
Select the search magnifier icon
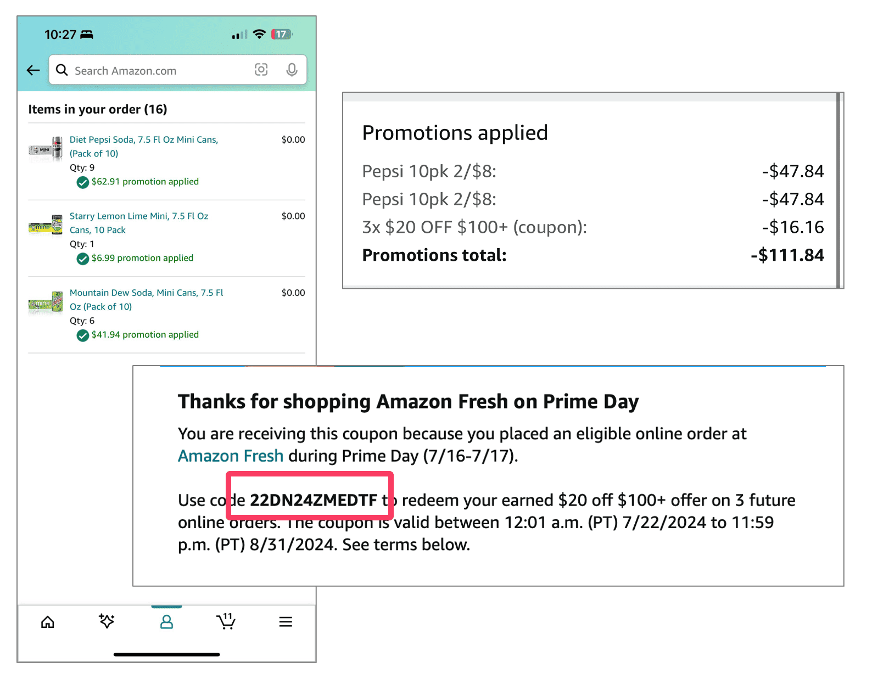(62, 70)
